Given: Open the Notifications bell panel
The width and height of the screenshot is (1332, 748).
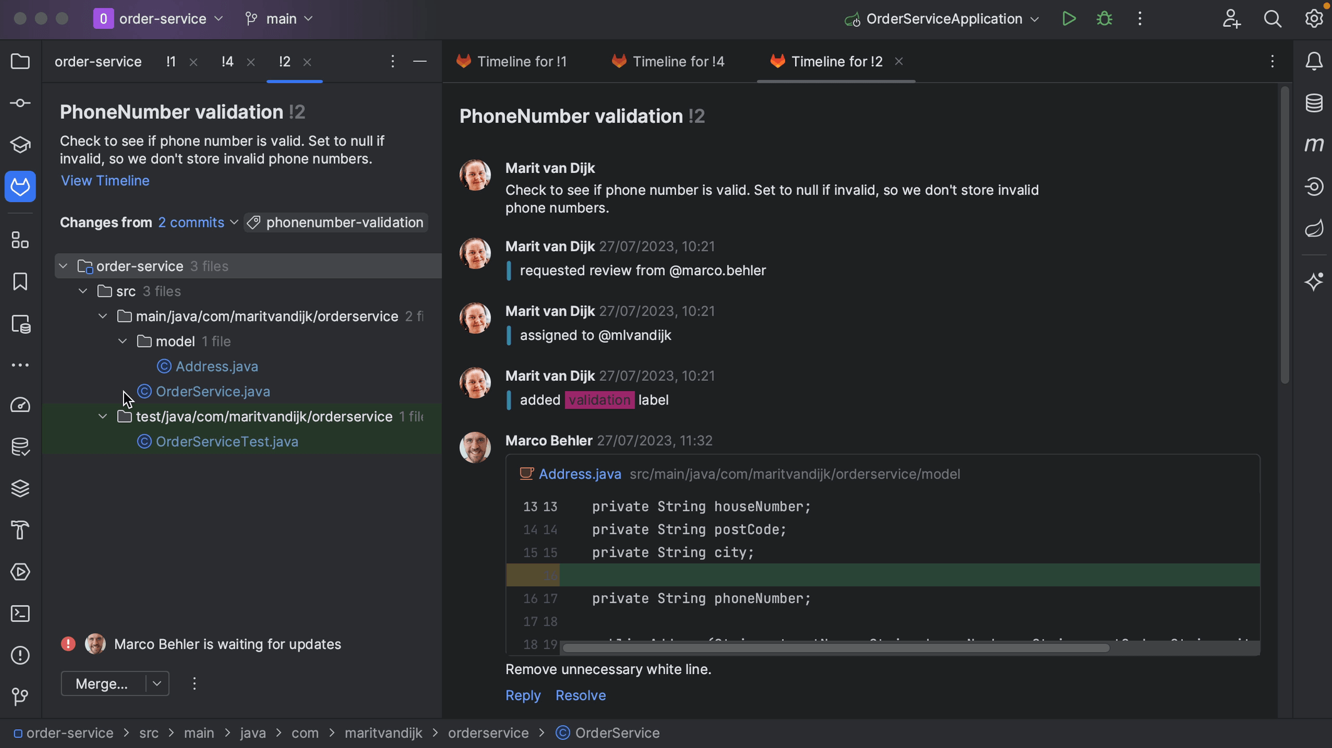Looking at the screenshot, I should pos(1314,61).
